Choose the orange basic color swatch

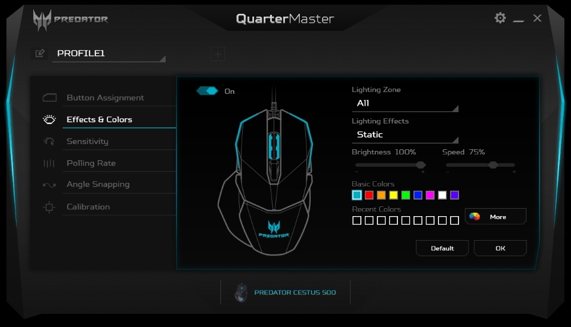[381, 195]
